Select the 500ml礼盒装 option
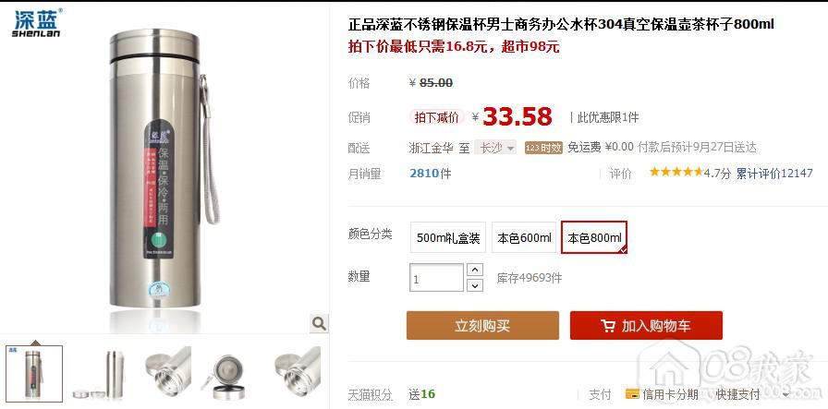This screenshot has height=409, width=828. pyautogui.click(x=448, y=237)
